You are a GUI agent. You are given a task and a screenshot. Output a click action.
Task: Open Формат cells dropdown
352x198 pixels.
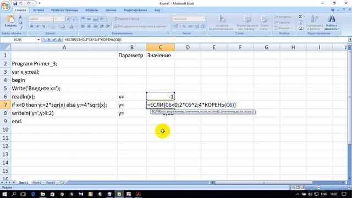pos(282,28)
